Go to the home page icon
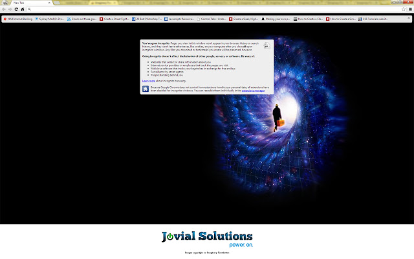Viewport: 414px width, 259px height. coord(23,9)
